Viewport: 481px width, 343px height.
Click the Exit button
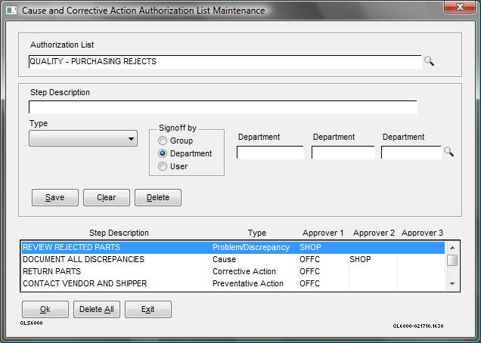[148, 309]
